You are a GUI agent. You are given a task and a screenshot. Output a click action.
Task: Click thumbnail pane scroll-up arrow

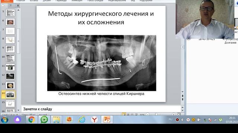[x=18, y=10]
